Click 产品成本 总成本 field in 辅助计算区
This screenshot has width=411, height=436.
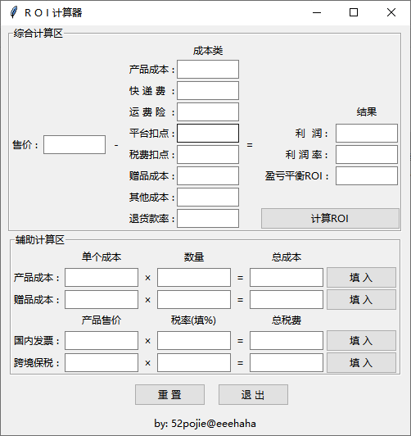(x=287, y=278)
